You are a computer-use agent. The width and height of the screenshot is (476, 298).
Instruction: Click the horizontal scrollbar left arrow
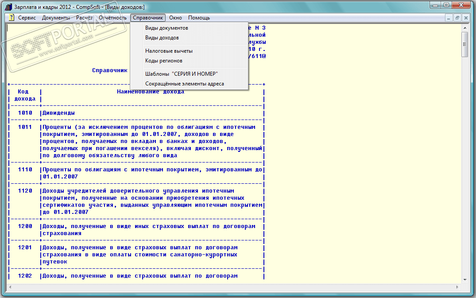click(10, 287)
